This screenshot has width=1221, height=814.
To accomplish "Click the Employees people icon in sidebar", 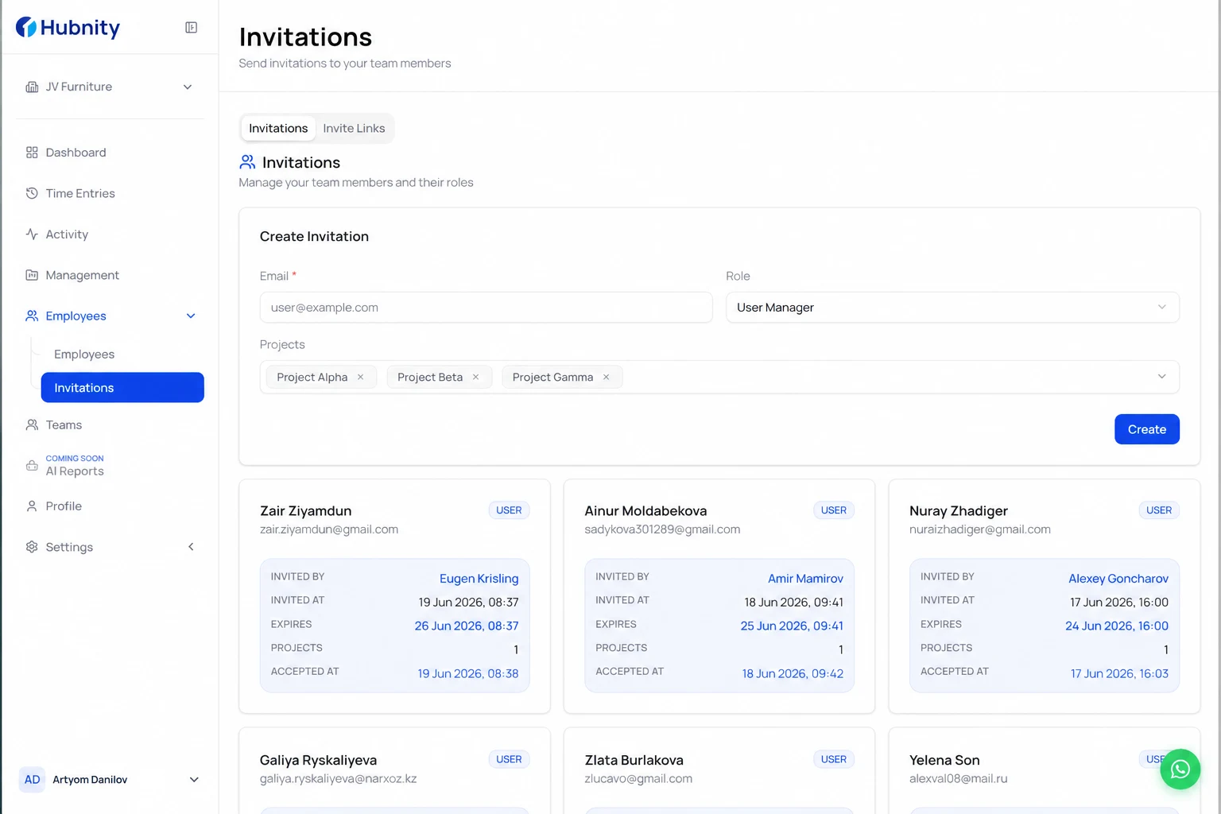I will coord(32,316).
